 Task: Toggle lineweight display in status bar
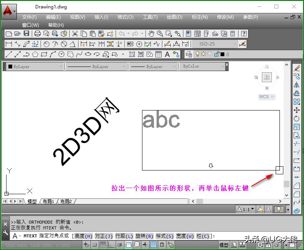point(145,245)
